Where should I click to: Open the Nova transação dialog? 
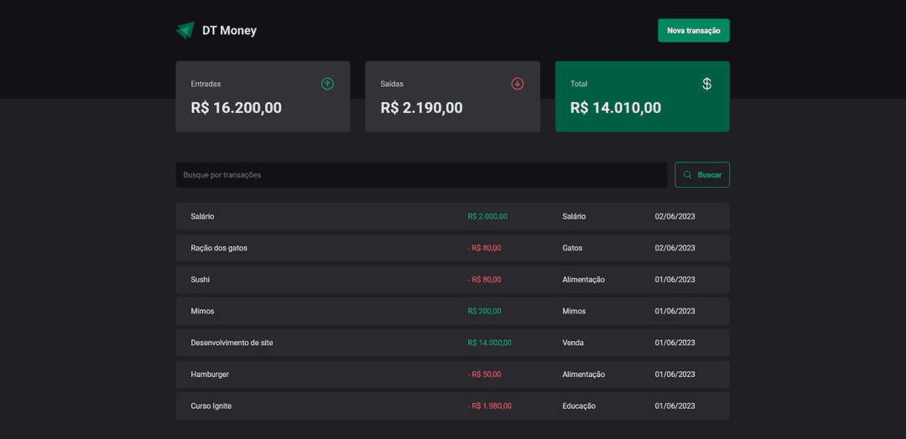[x=693, y=30]
